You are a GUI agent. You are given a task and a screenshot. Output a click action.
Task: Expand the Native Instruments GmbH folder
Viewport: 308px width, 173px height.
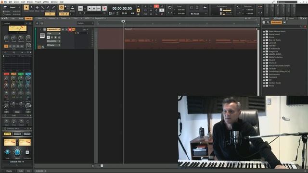point(264,66)
